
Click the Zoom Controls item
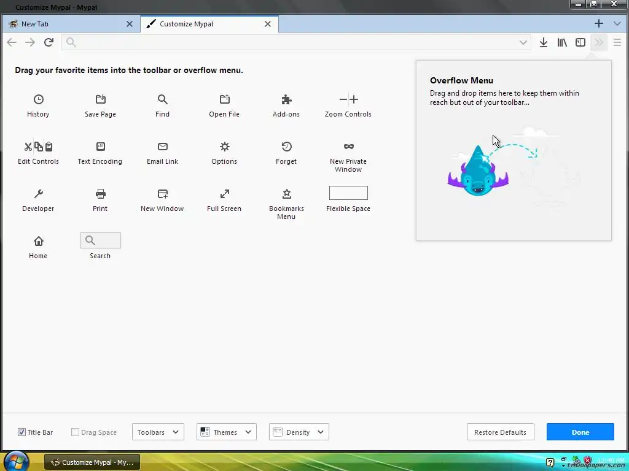click(x=348, y=105)
